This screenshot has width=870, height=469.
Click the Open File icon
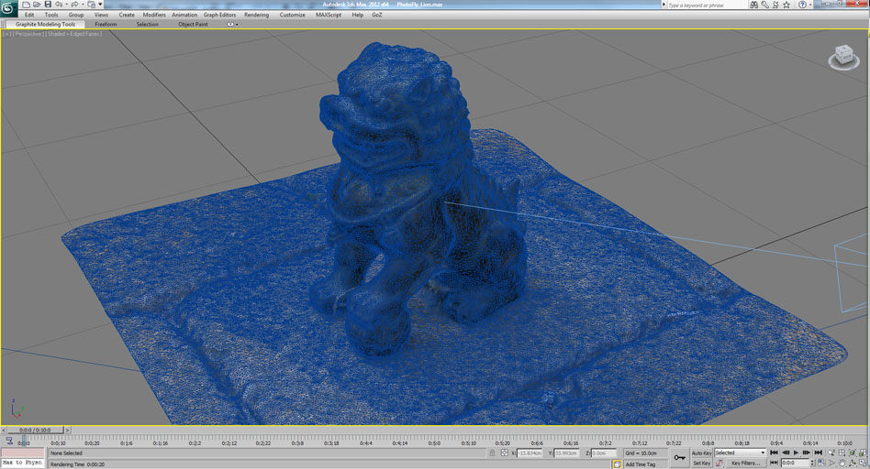[37, 5]
